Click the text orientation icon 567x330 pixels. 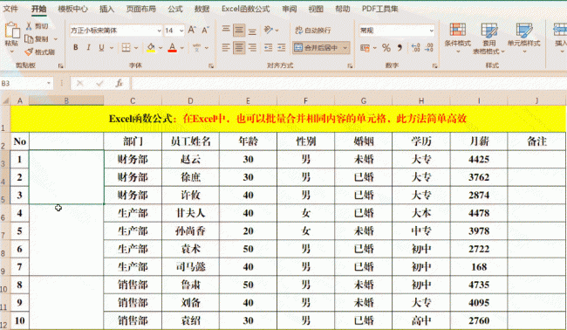pyautogui.click(x=269, y=30)
